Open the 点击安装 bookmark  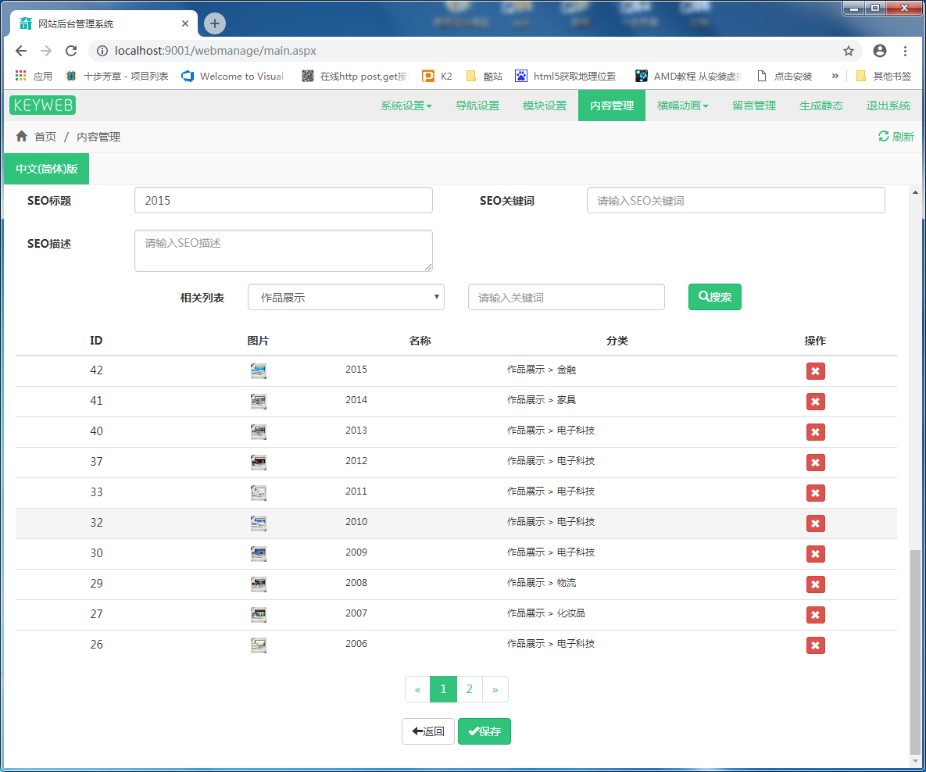coord(785,76)
